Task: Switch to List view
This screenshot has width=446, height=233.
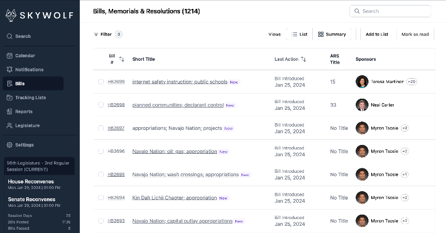Action: pyautogui.click(x=299, y=35)
